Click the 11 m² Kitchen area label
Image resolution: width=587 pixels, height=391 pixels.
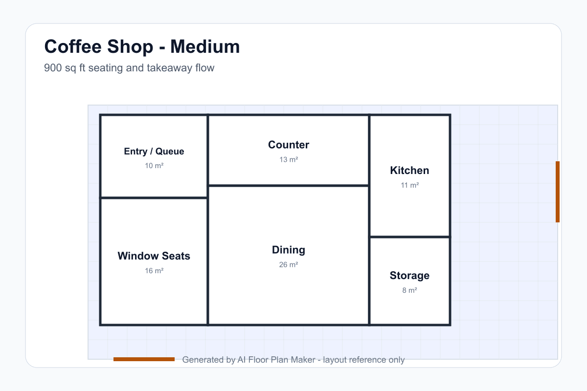pyautogui.click(x=409, y=185)
